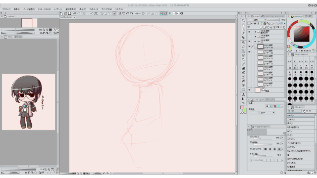Open the レイヤー(L) menu
The height and width of the screenshot is (178, 317).
click(58, 9)
